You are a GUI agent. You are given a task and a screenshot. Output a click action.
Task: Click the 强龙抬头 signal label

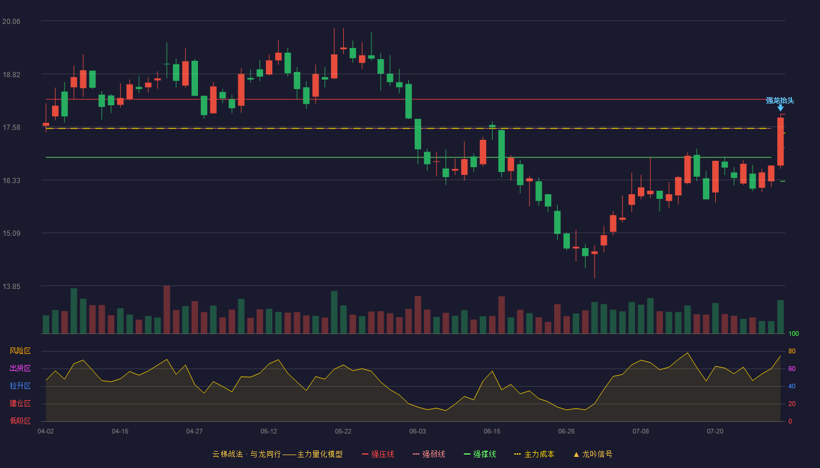[x=780, y=101]
